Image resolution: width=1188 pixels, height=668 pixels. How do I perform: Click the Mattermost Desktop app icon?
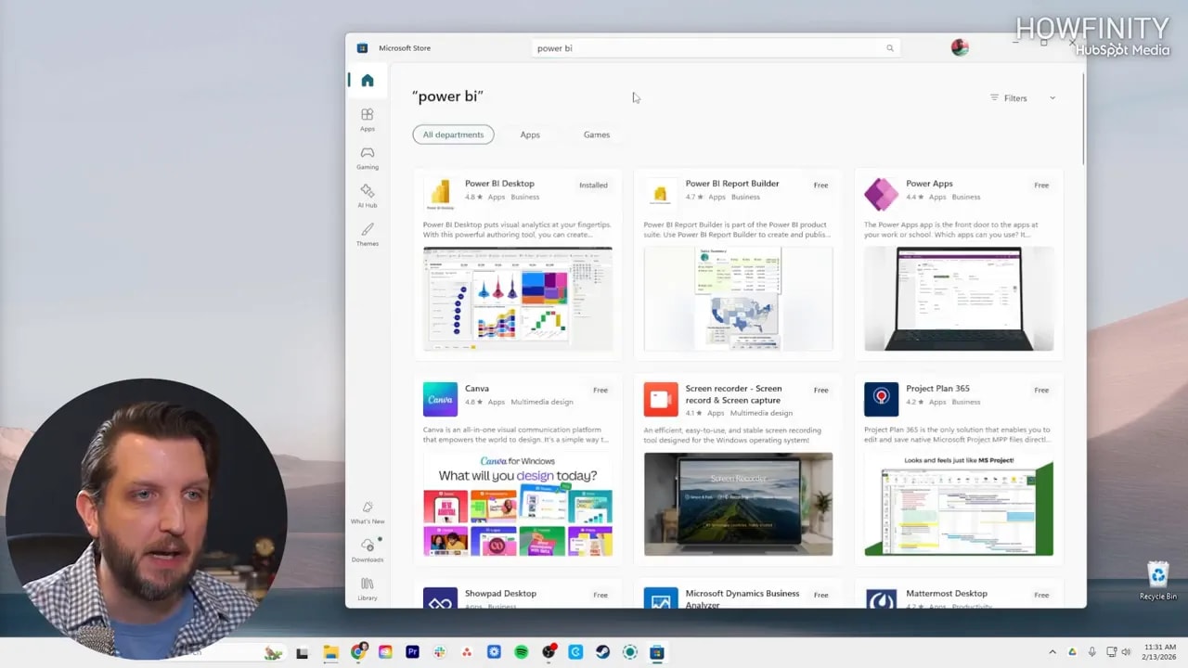coord(881,598)
